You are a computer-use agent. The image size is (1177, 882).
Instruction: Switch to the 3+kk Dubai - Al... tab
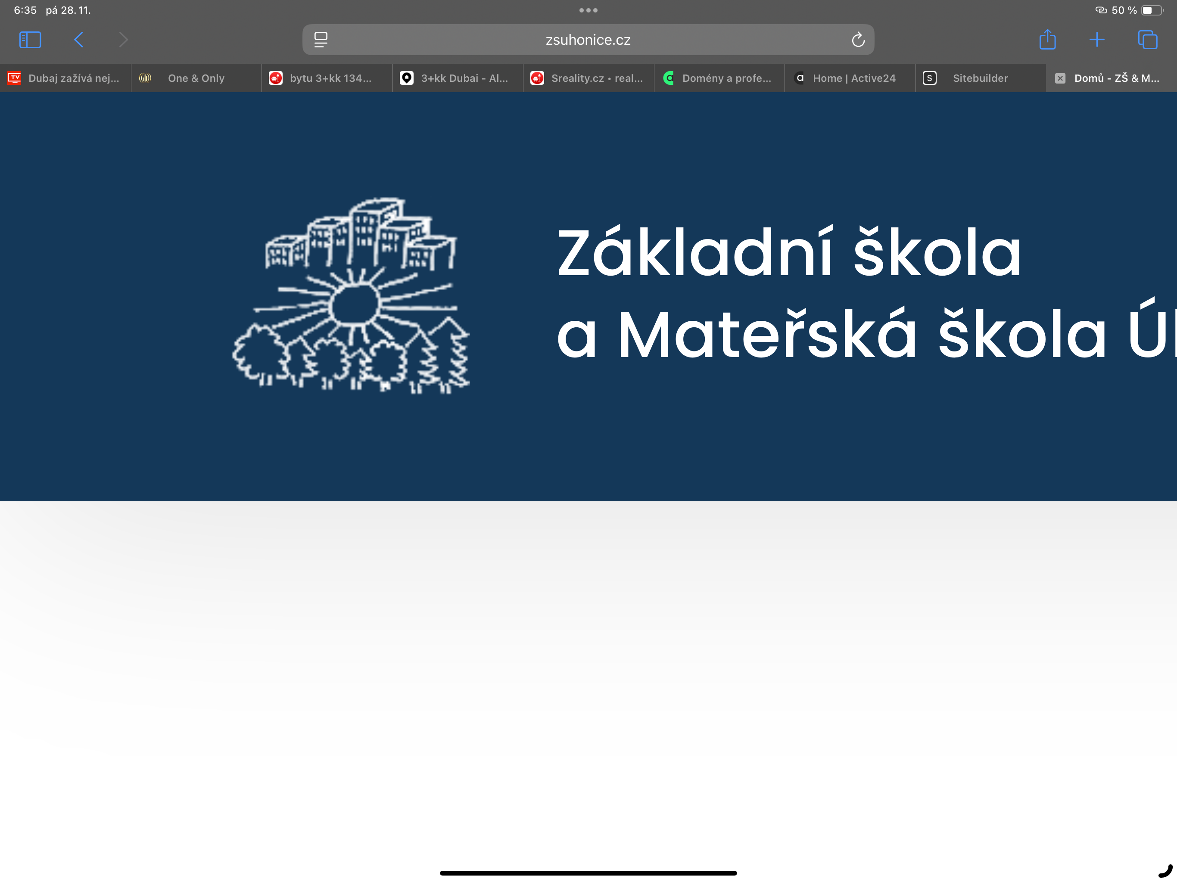[458, 78]
